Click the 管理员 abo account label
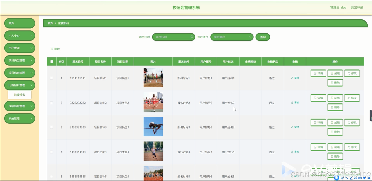 coord(338,8)
